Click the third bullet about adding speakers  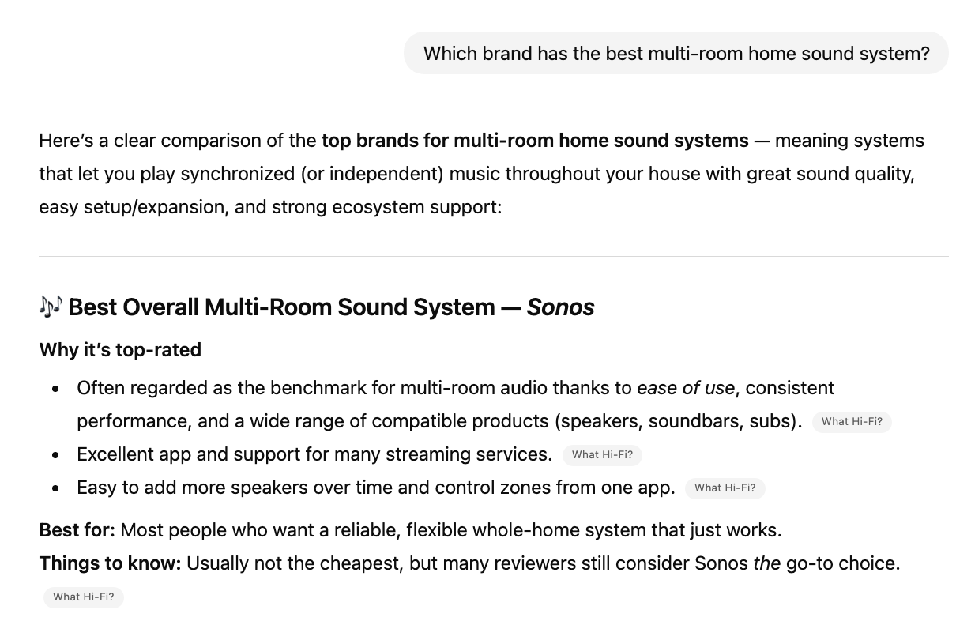(376, 488)
